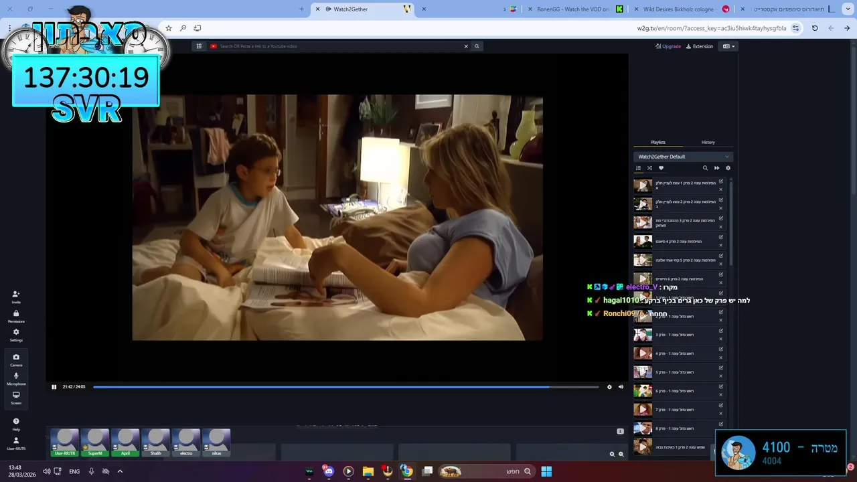Play first playlist video הפיג'מות עונה 2 פרק 1
This screenshot has width=857, height=482.
coord(643,185)
